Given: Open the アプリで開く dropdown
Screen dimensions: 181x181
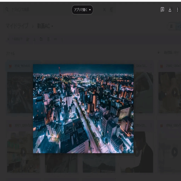Looking at the screenshot, I should tap(82, 10).
